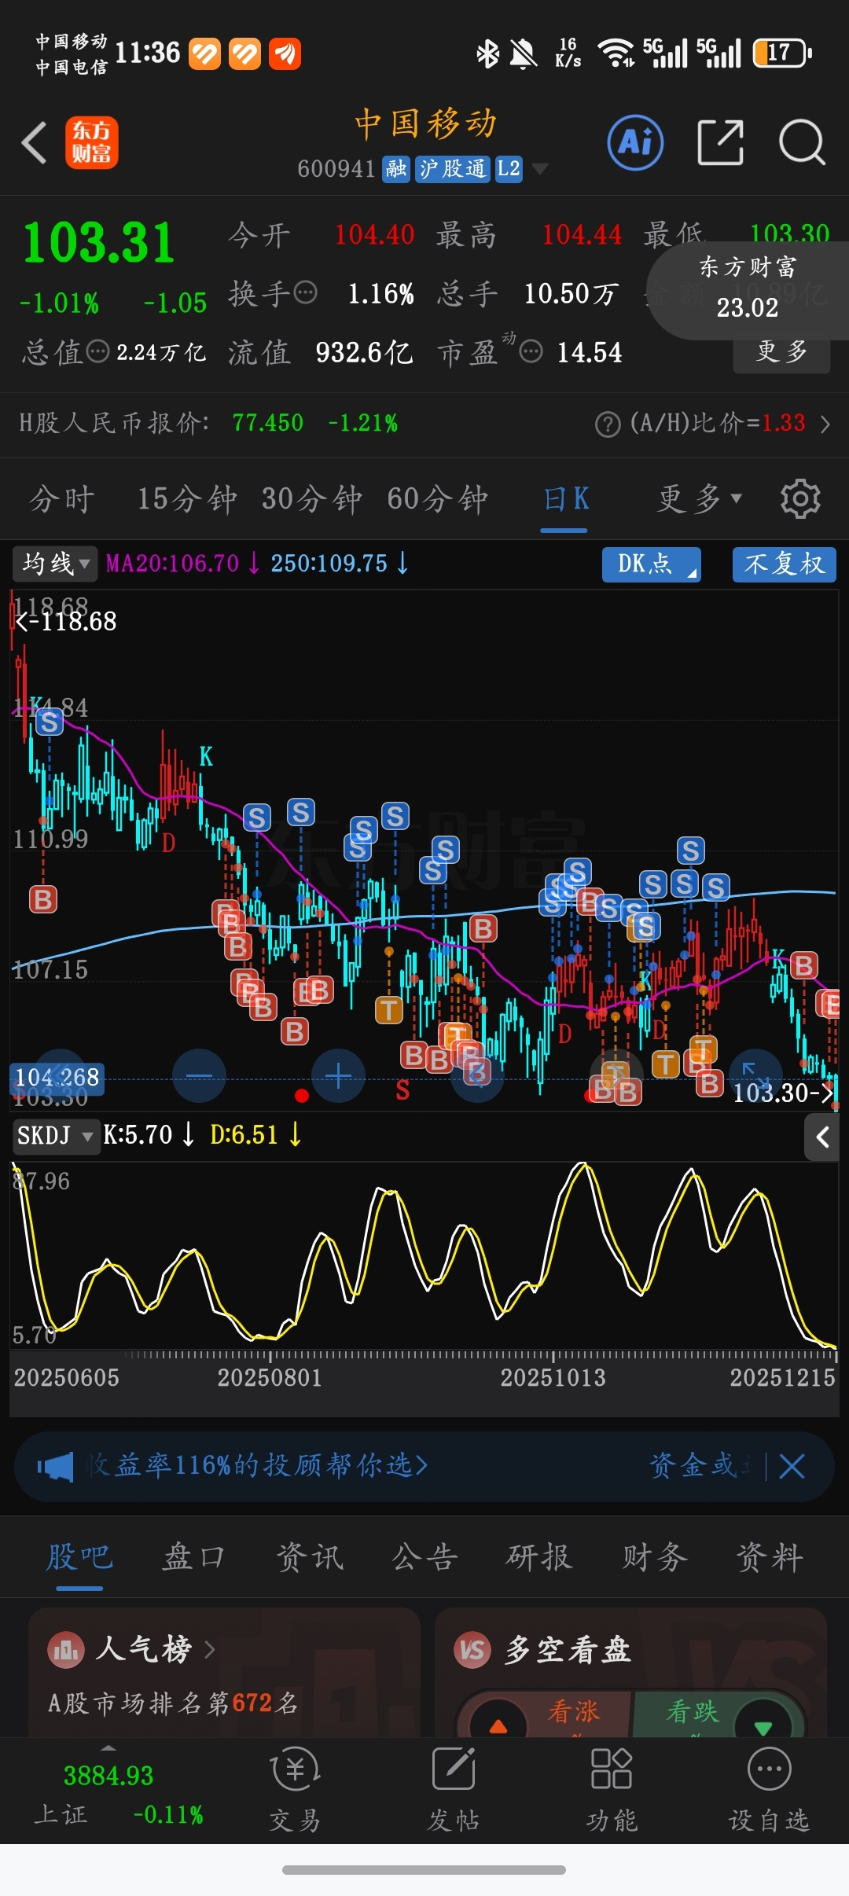
Task: Tap the megaphone announcement icon
Action: pyautogui.click(x=55, y=1466)
